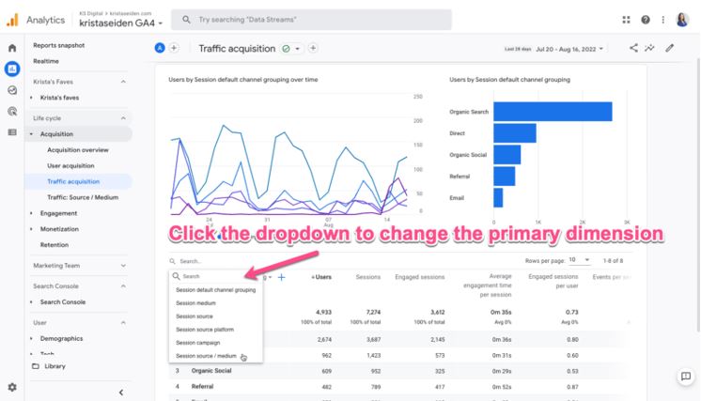Open the Insights sparkline icon
Viewport: 701px width, 401px height.
(649, 48)
